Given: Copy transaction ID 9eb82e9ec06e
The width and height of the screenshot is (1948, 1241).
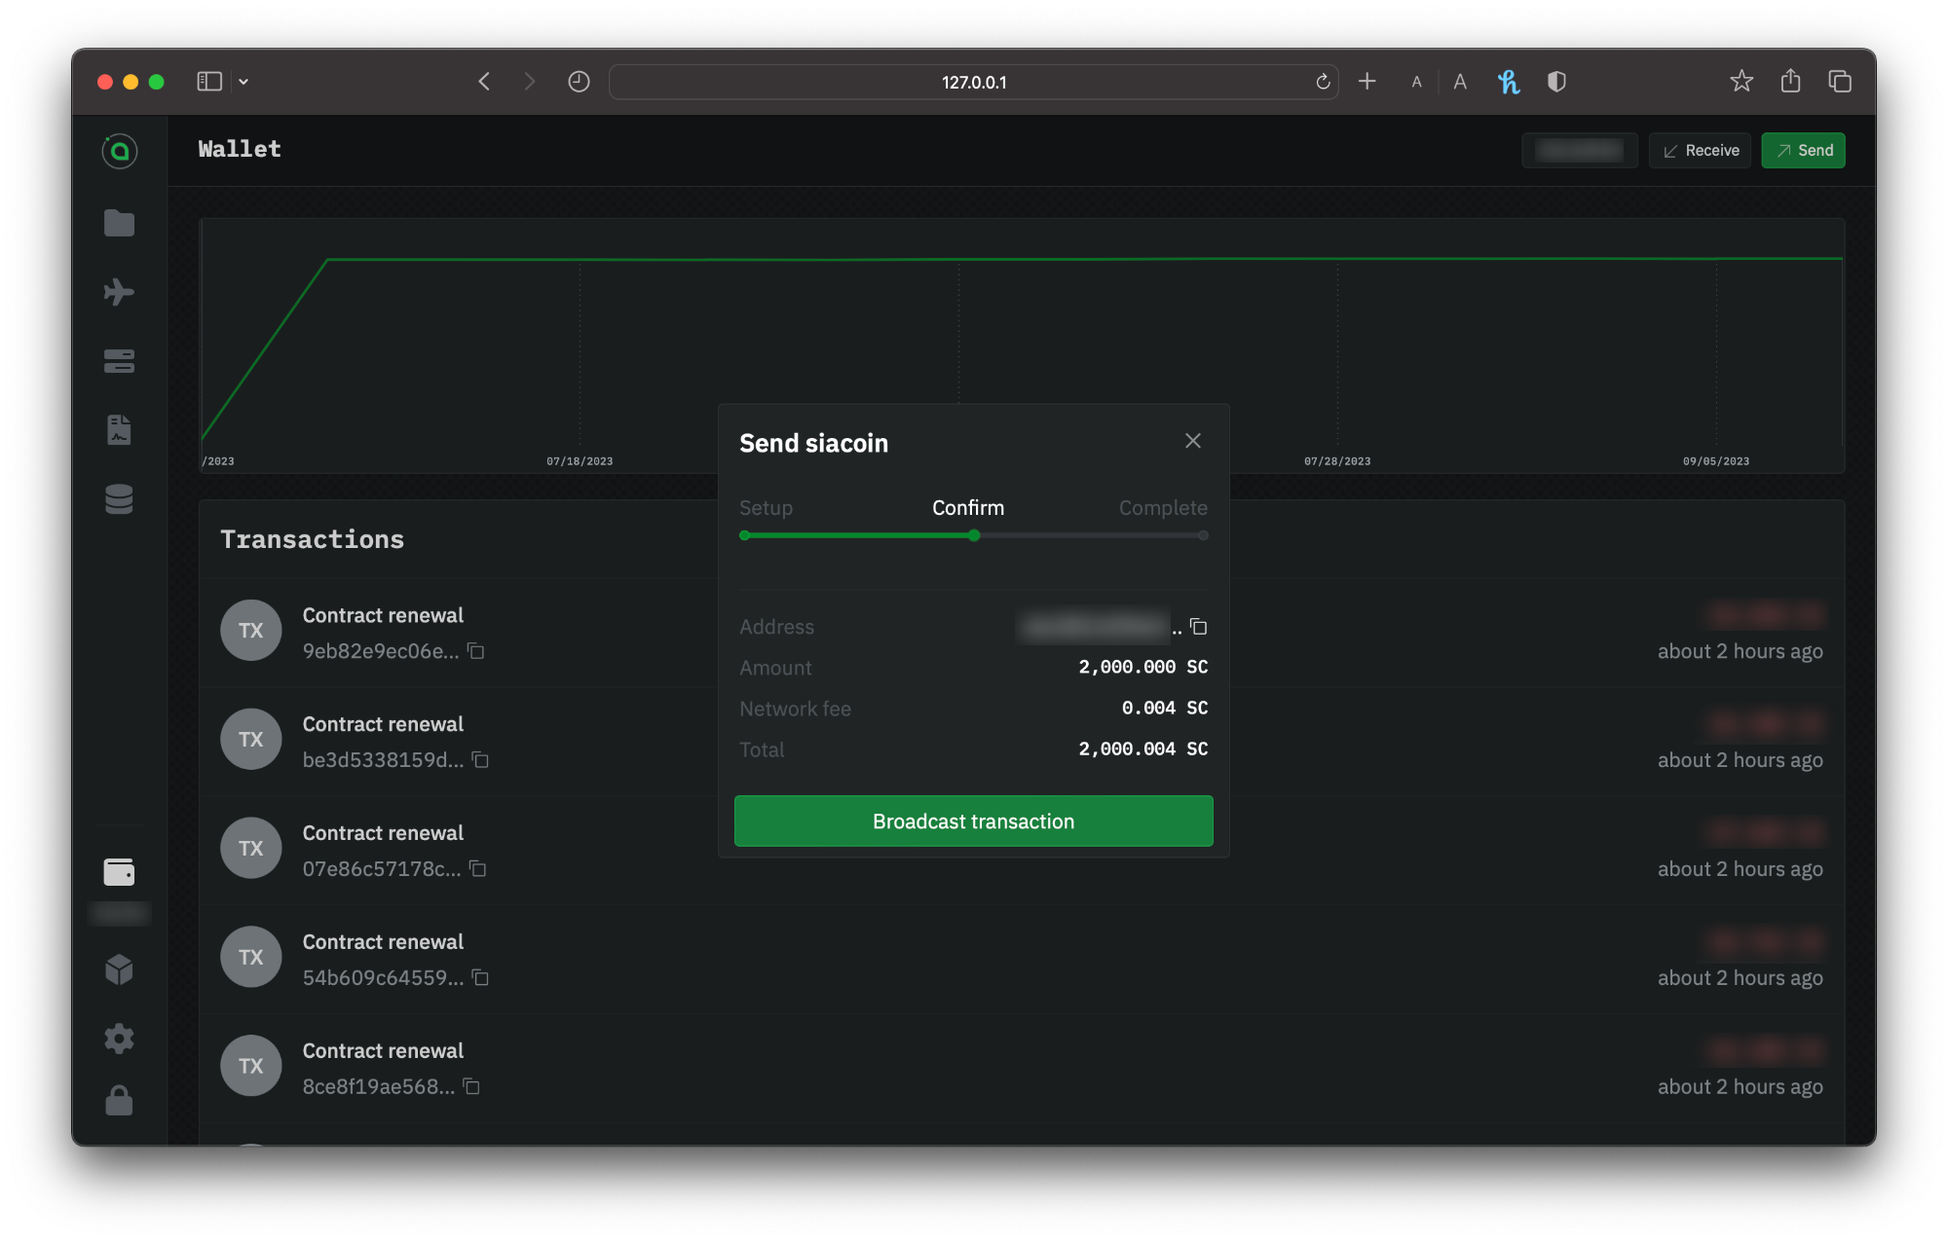Looking at the screenshot, I should 475,651.
